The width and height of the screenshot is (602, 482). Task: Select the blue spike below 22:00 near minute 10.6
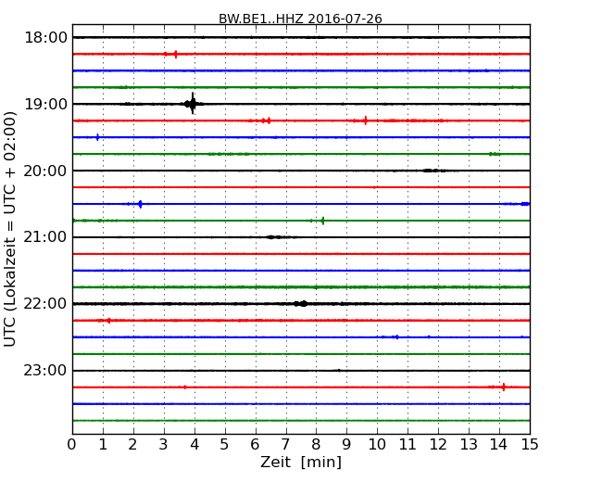396,337
